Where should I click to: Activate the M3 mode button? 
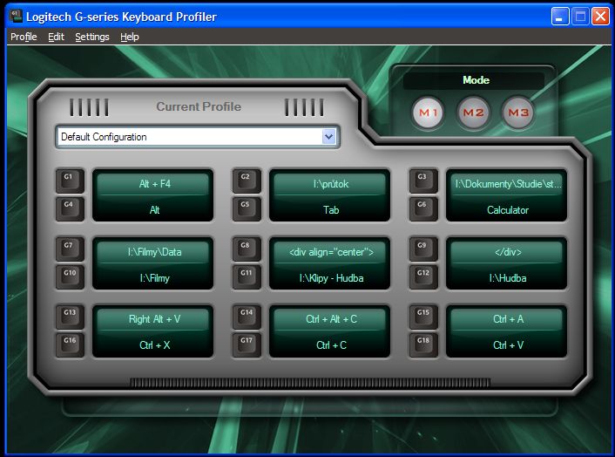click(x=518, y=113)
